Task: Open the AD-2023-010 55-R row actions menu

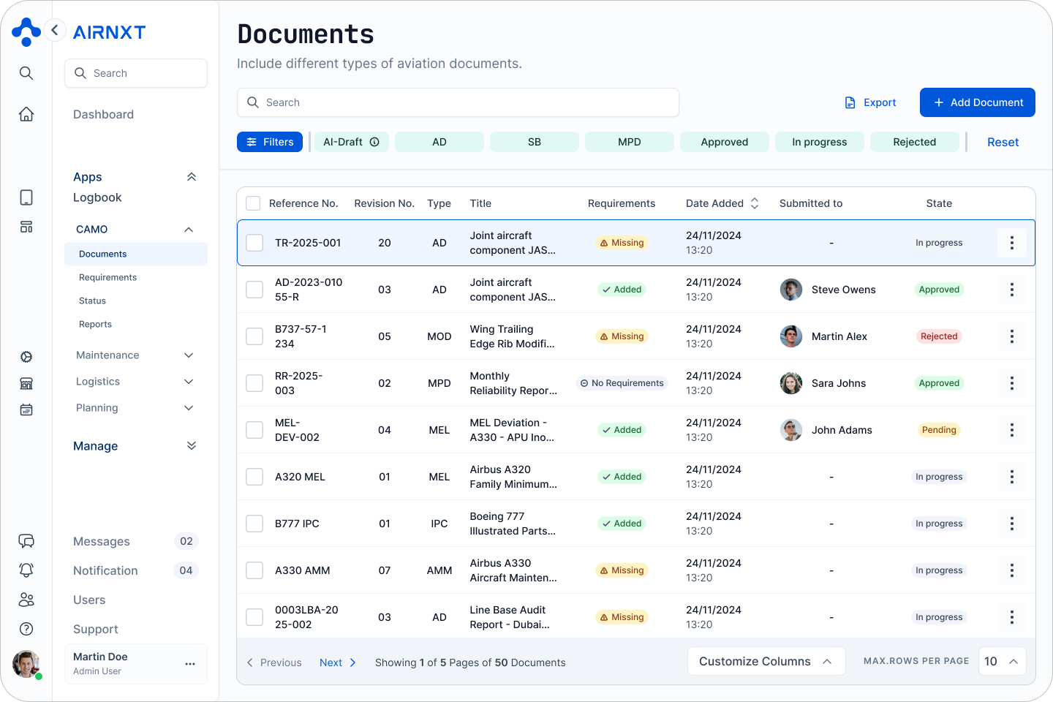Action: pyautogui.click(x=1011, y=290)
